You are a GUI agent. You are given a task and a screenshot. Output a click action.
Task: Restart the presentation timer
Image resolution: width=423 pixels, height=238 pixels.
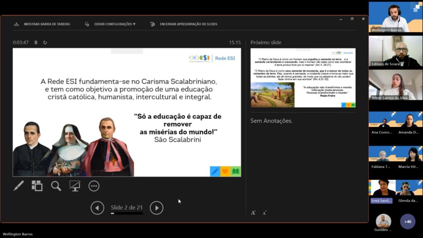click(45, 43)
